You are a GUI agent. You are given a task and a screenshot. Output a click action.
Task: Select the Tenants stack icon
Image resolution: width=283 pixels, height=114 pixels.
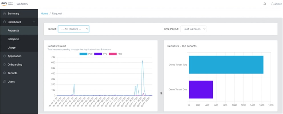(5, 73)
